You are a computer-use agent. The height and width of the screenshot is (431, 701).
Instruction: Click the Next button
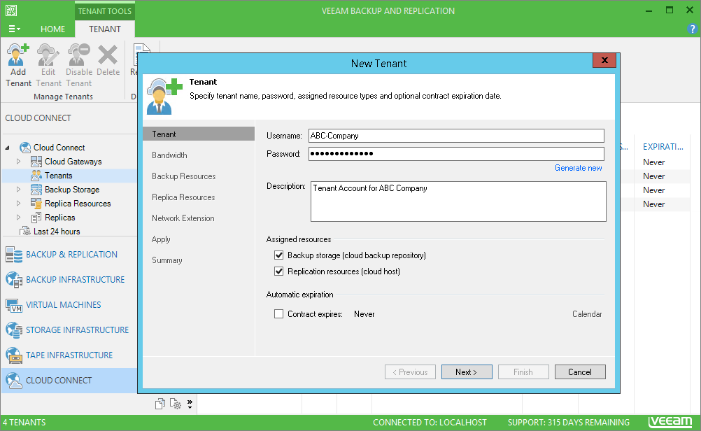click(x=467, y=372)
